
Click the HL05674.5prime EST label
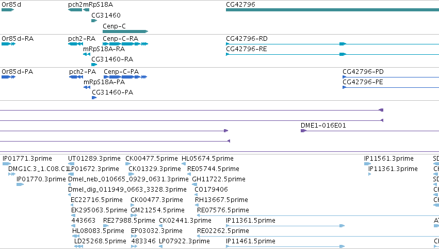click(207, 159)
